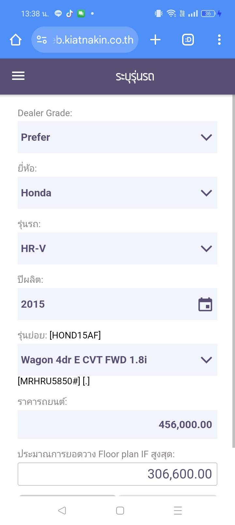Open the browser three-dot menu
The width and height of the screenshot is (235, 525).
click(219, 40)
